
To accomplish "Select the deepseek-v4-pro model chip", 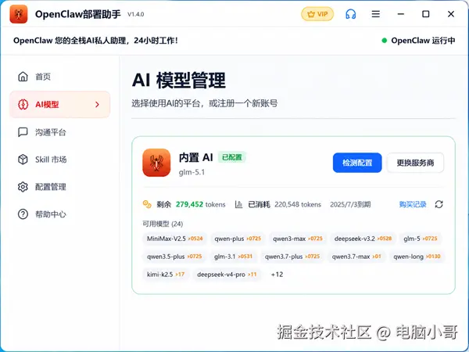I will click(227, 275).
